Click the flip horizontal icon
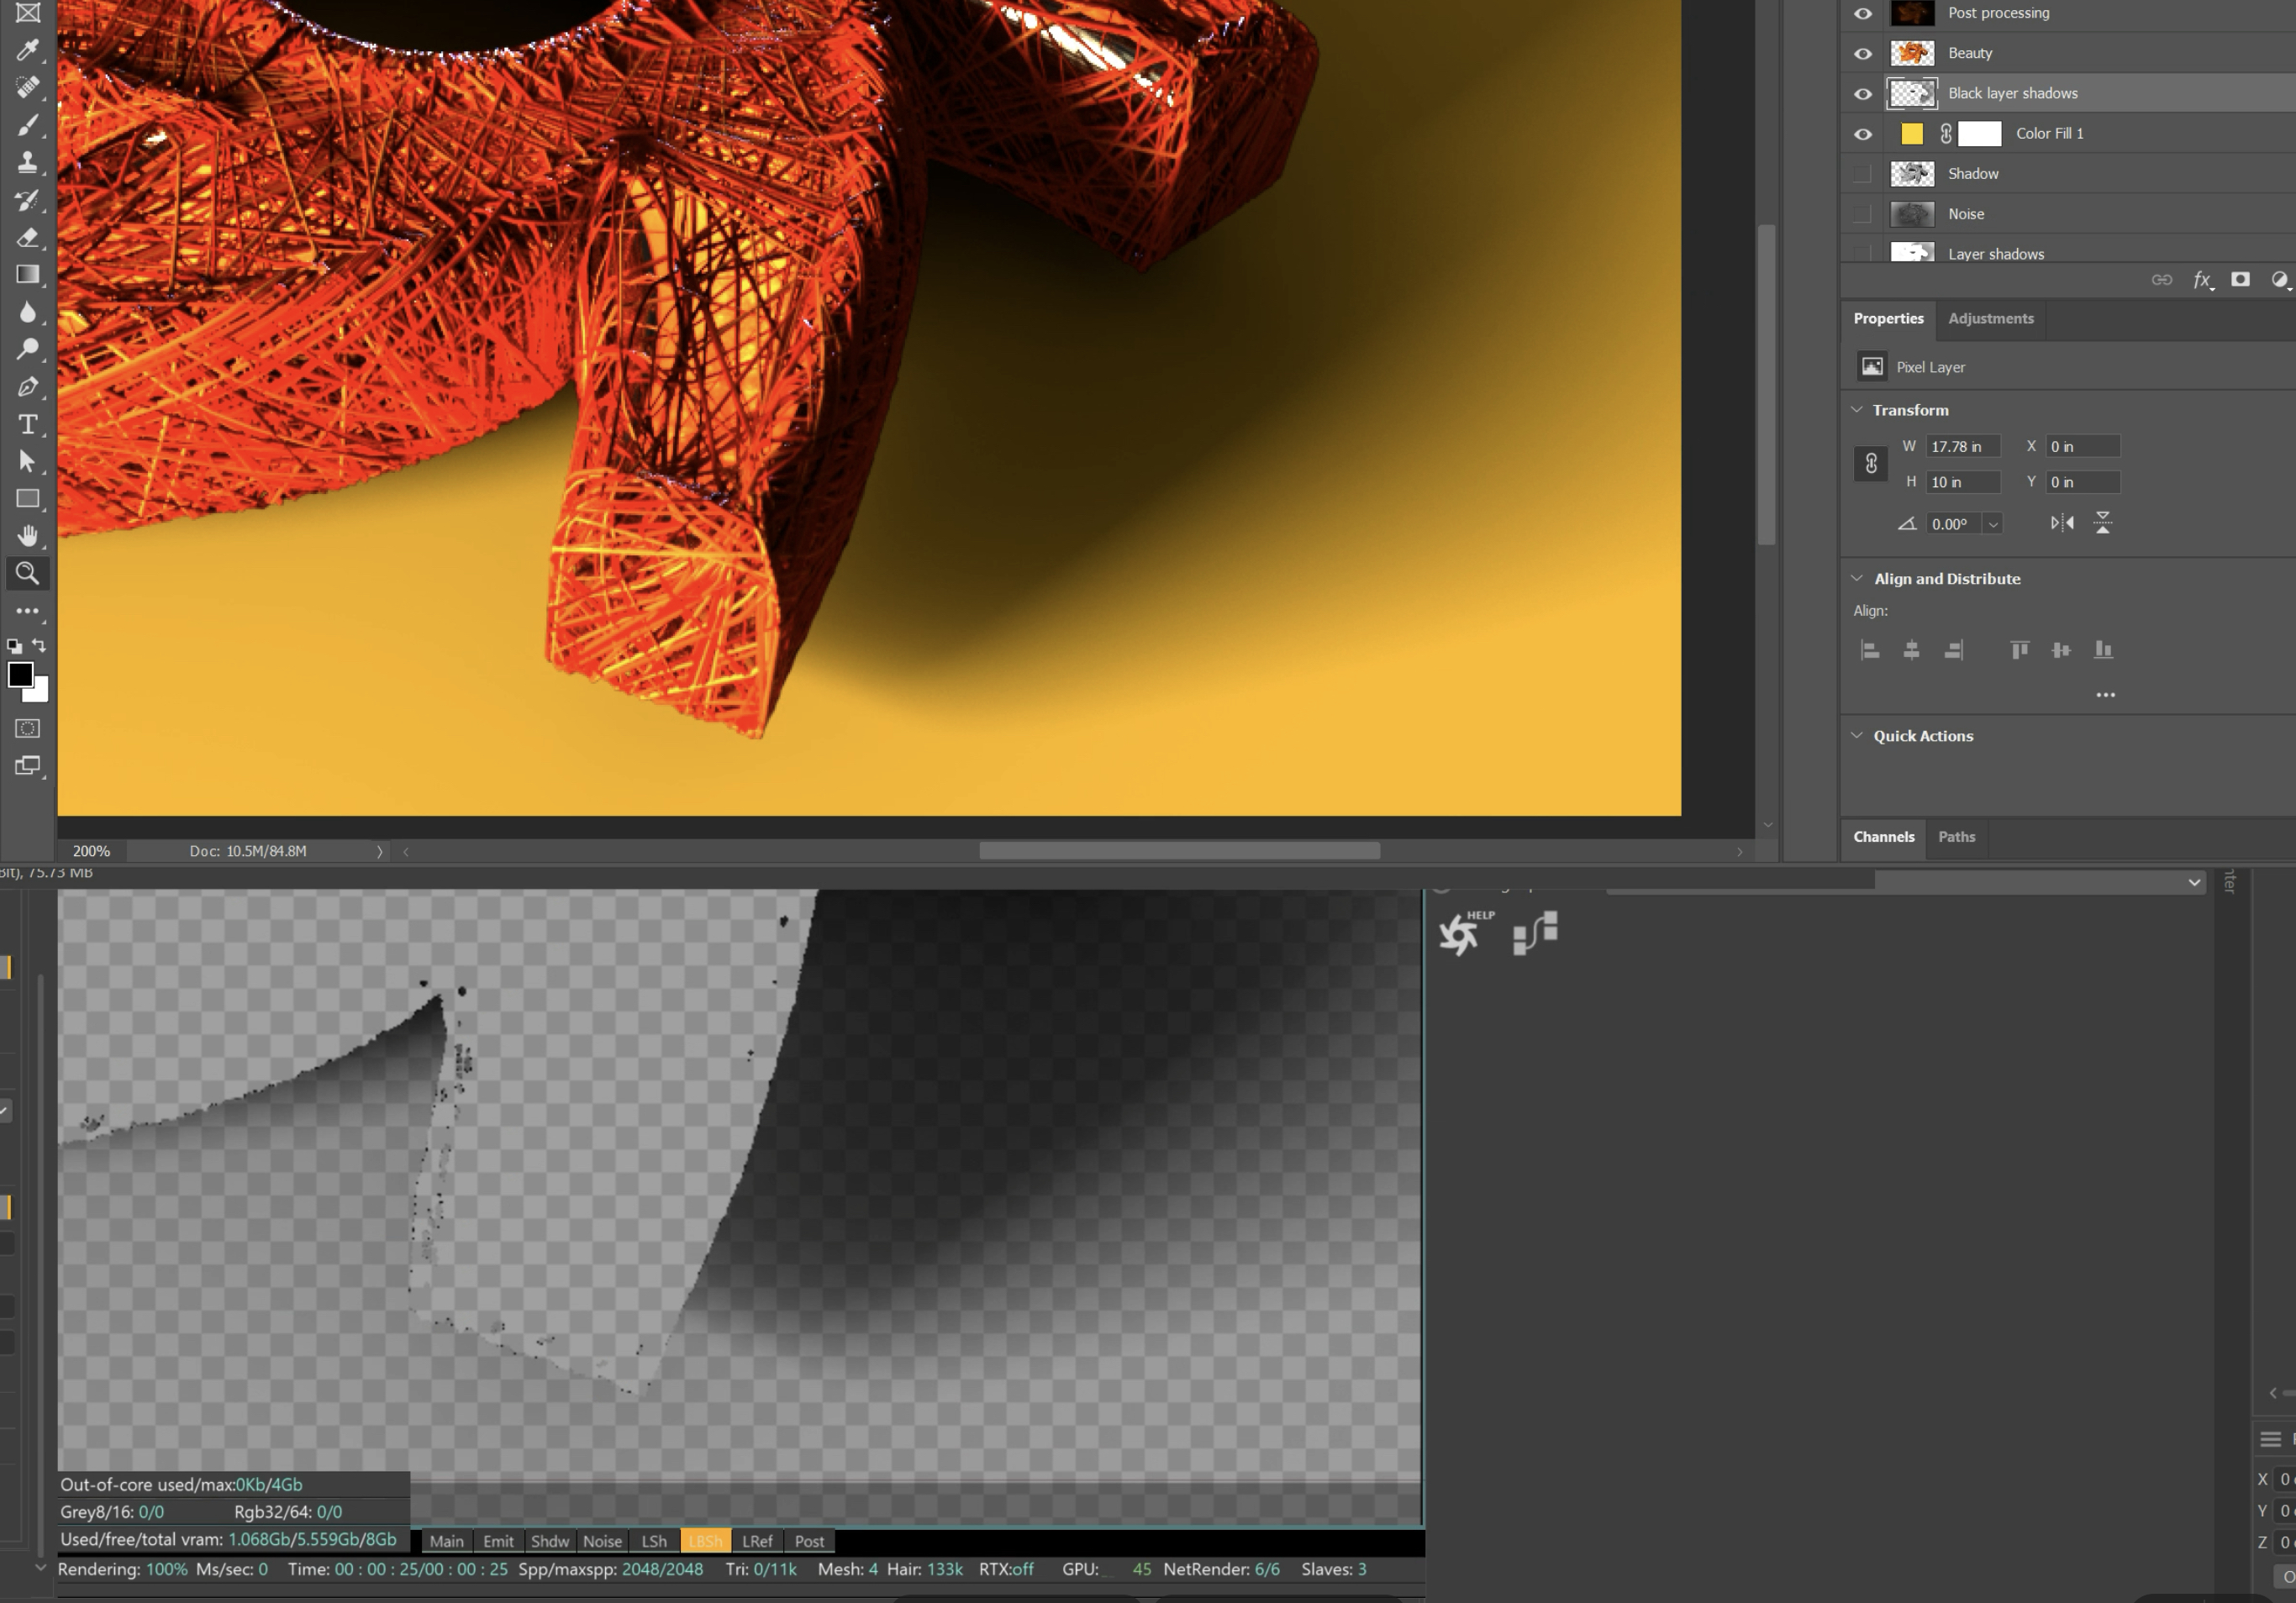This screenshot has height=1603, width=2296. click(2062, 523)
